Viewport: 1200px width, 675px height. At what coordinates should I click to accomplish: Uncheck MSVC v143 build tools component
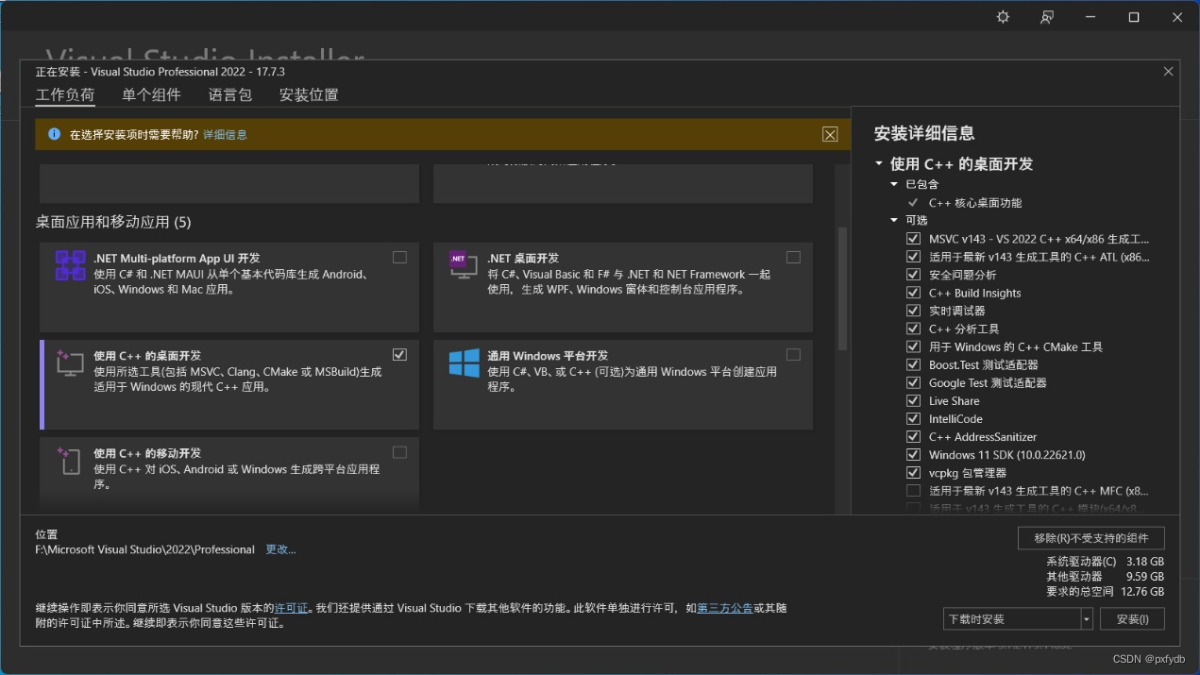tap(913, 239)
